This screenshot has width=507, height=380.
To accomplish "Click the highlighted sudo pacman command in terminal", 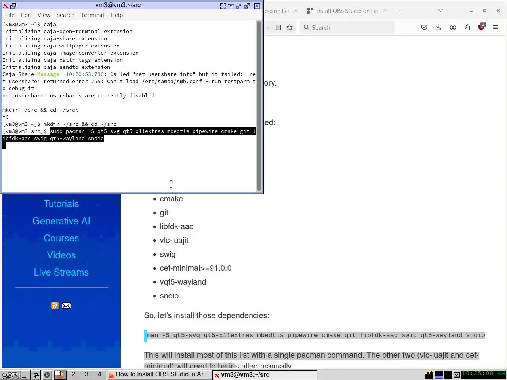I will 129,135.
